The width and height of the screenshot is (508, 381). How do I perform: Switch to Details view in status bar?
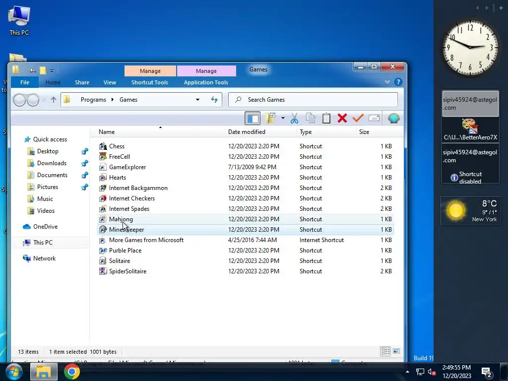[385, 352]
